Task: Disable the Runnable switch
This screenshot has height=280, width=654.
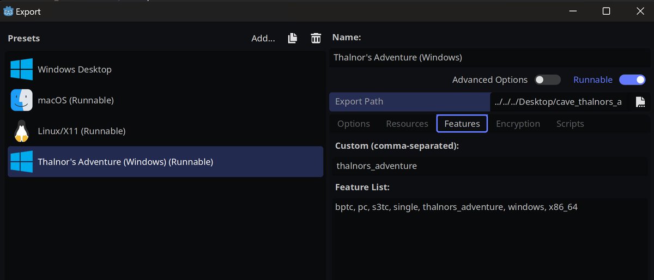Action: click(x=632, y=80)
